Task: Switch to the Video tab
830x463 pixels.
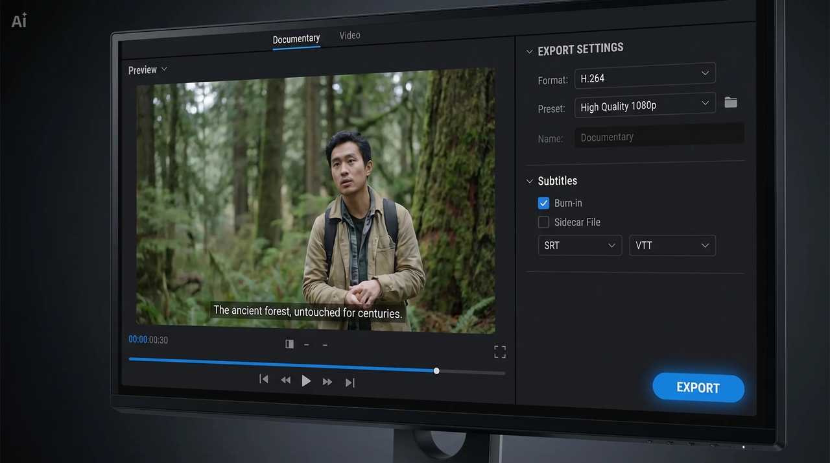Action: [350, 36]
